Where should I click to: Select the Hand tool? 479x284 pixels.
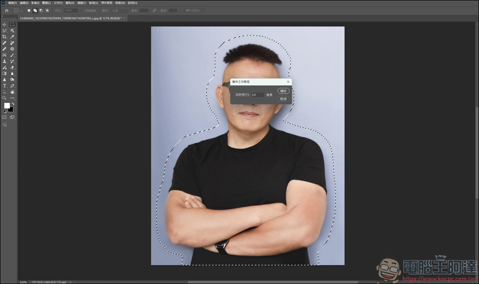coord(12,92)
